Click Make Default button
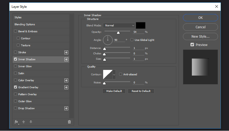229x131 pixels. click(x=114, y=91)
